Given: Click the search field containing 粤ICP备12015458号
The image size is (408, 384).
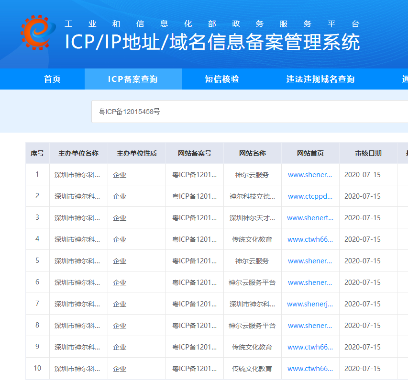Looking at the screenshot, I should [250, 112].
